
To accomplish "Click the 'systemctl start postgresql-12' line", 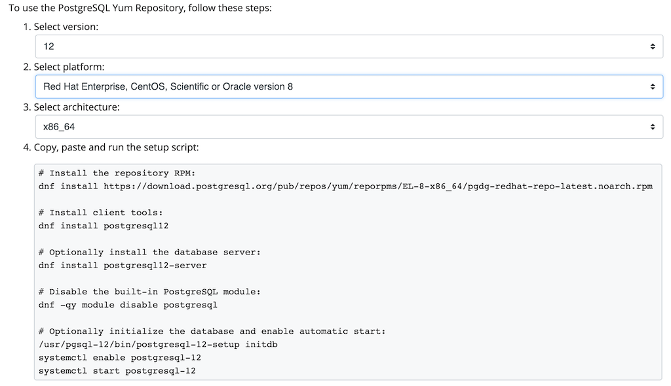I will pyautogui.click(x=117, y=371).
